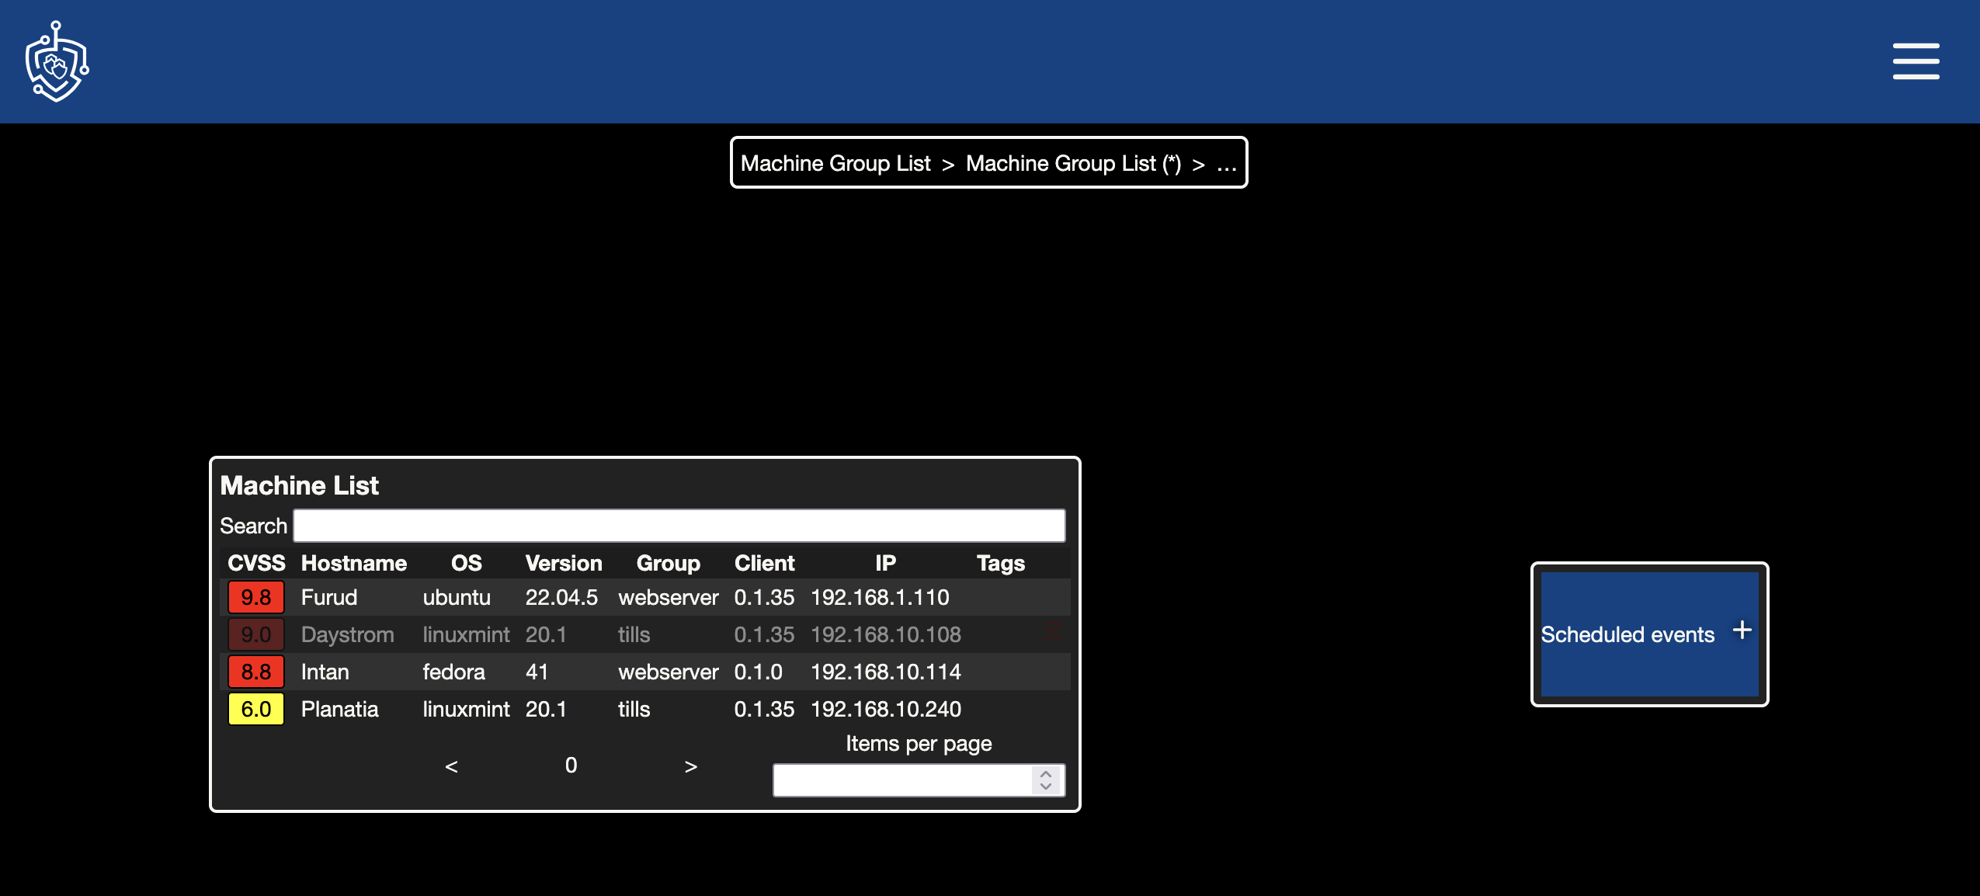1980x896 pixels.
Task: Click version 22.04.5 cell
Action: point(561,597)
